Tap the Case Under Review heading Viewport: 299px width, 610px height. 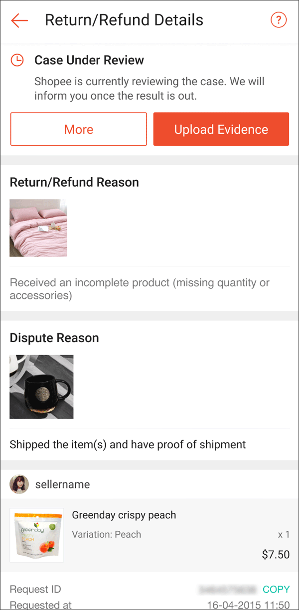point(89,60)
